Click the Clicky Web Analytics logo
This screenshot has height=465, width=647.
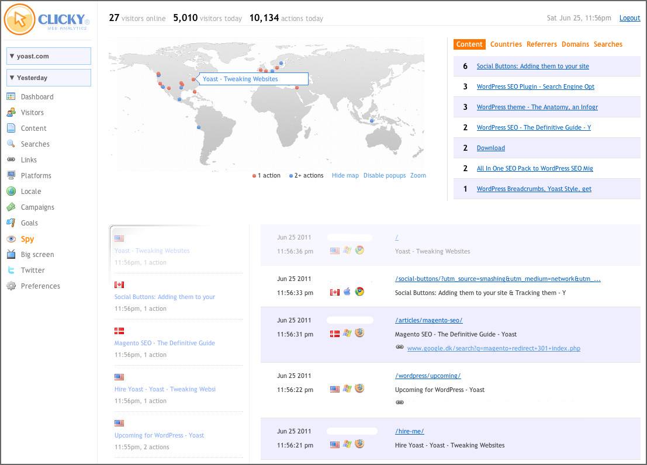click(47, 20)
